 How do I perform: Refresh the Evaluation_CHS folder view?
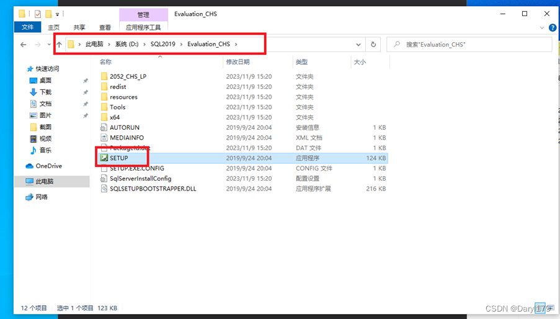pos(373,45)
